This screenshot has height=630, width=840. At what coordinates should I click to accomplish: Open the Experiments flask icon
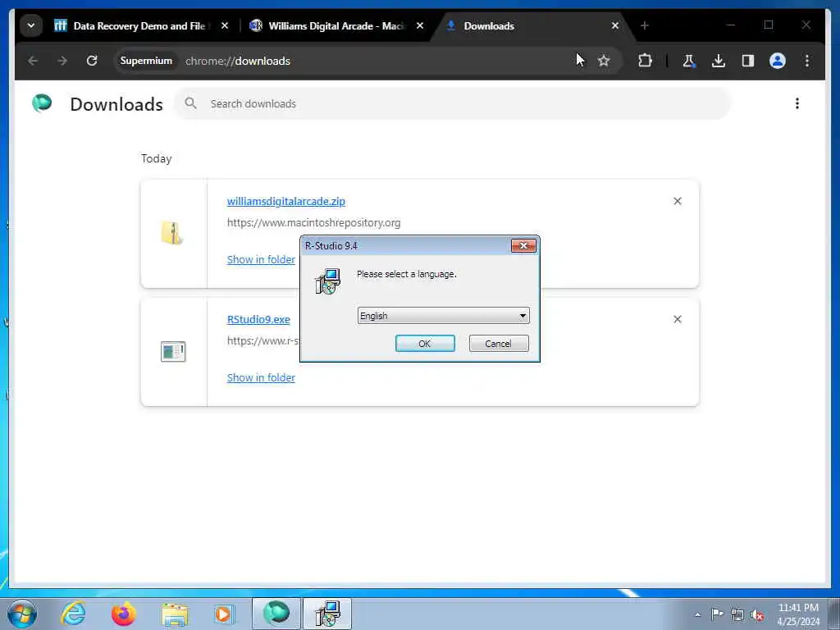pyautogui.click(x=689, y=61)
